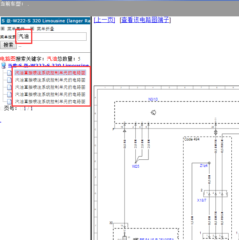This screenshot has height=240, width=239.
Task: Click the 电路图 red text in search summary
Action: tap(8, 59)
